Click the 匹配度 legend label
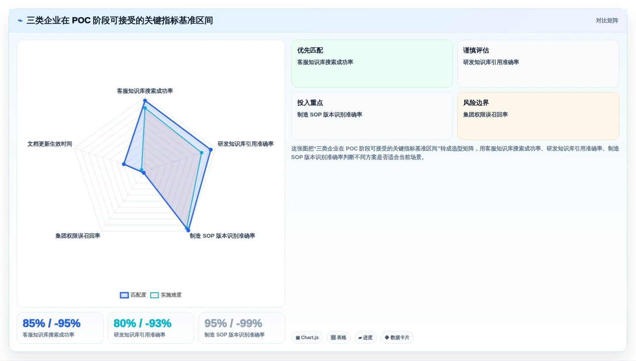The image size is (636, 361). click(138, 295)
